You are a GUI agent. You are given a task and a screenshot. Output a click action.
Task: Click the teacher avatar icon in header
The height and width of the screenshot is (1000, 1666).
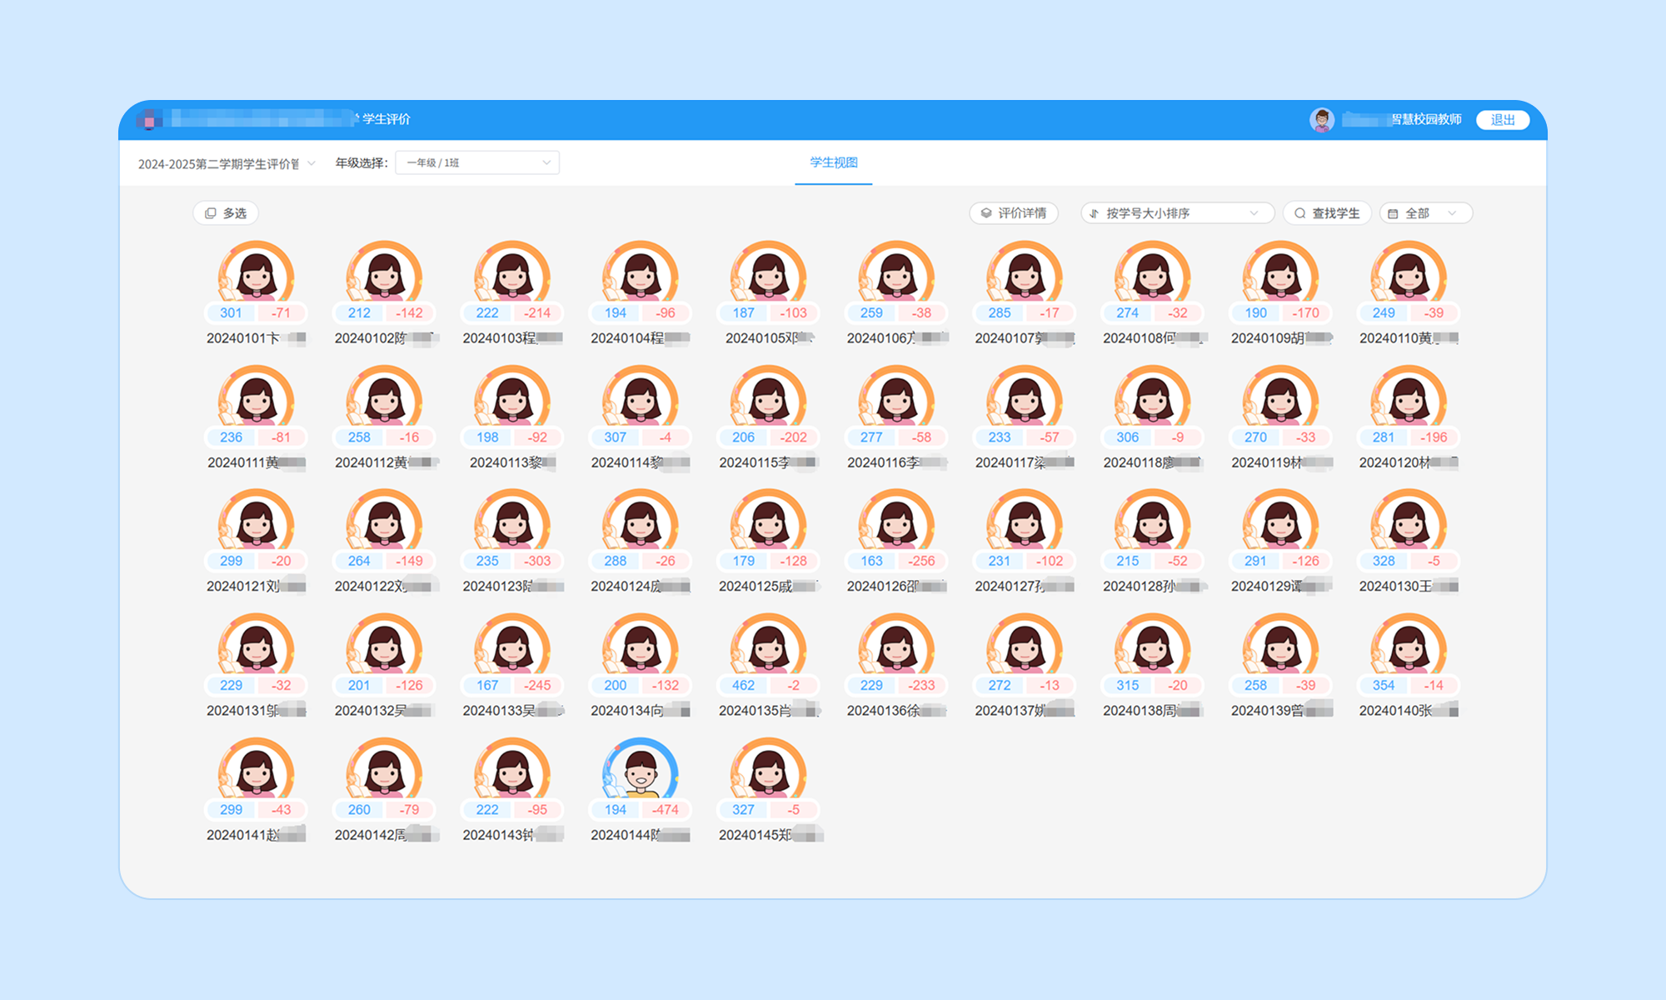(1321, 120)
